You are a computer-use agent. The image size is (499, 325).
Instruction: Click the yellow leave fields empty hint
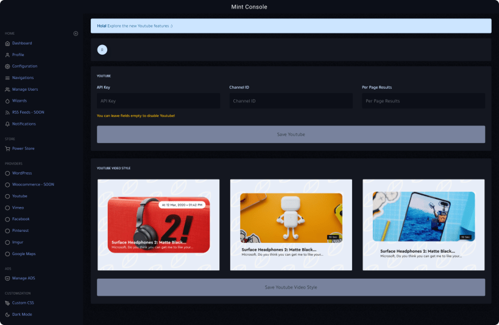click(136, 116)
